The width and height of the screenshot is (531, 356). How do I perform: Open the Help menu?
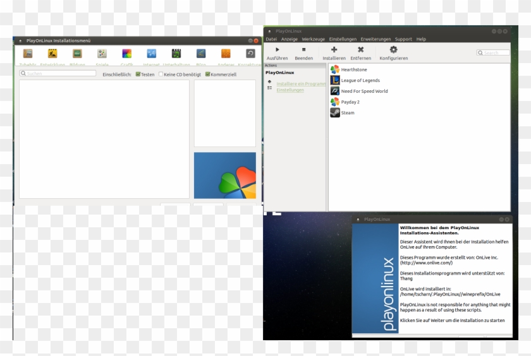click(x=421, y=39)
